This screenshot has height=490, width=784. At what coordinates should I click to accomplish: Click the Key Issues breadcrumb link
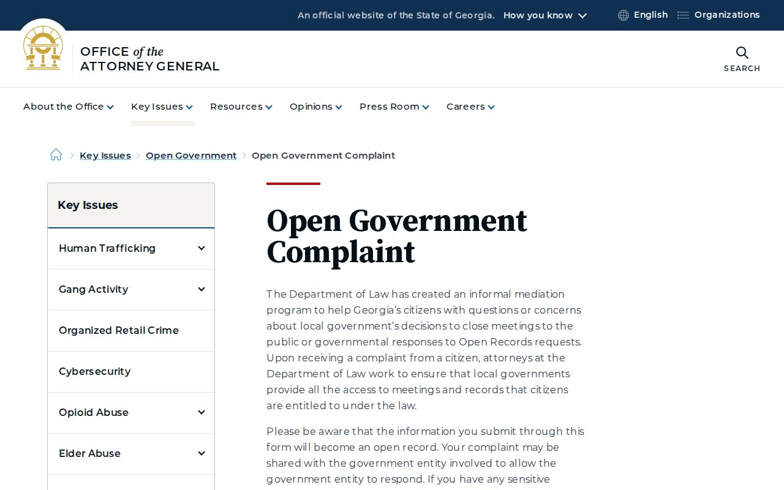105,156
